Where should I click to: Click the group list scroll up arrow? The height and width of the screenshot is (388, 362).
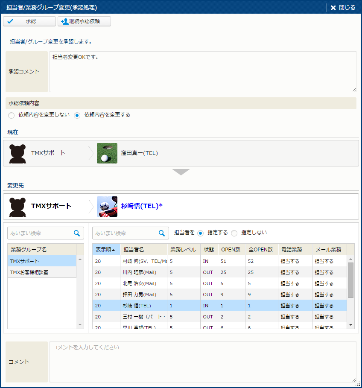pos(80,260)
